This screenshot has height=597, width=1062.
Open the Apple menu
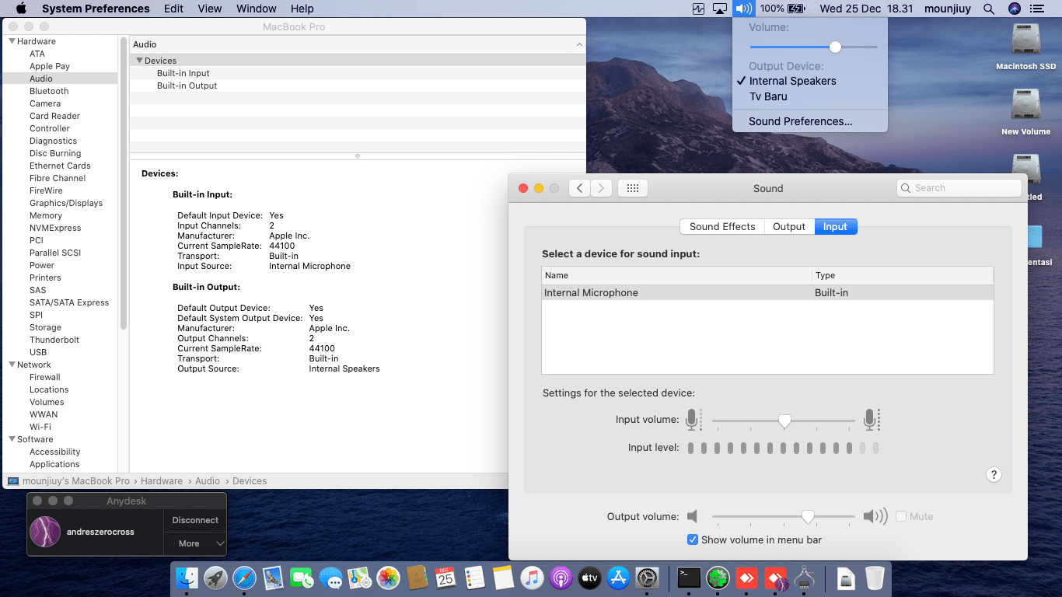pyautogui.click(x=21, y=9)
